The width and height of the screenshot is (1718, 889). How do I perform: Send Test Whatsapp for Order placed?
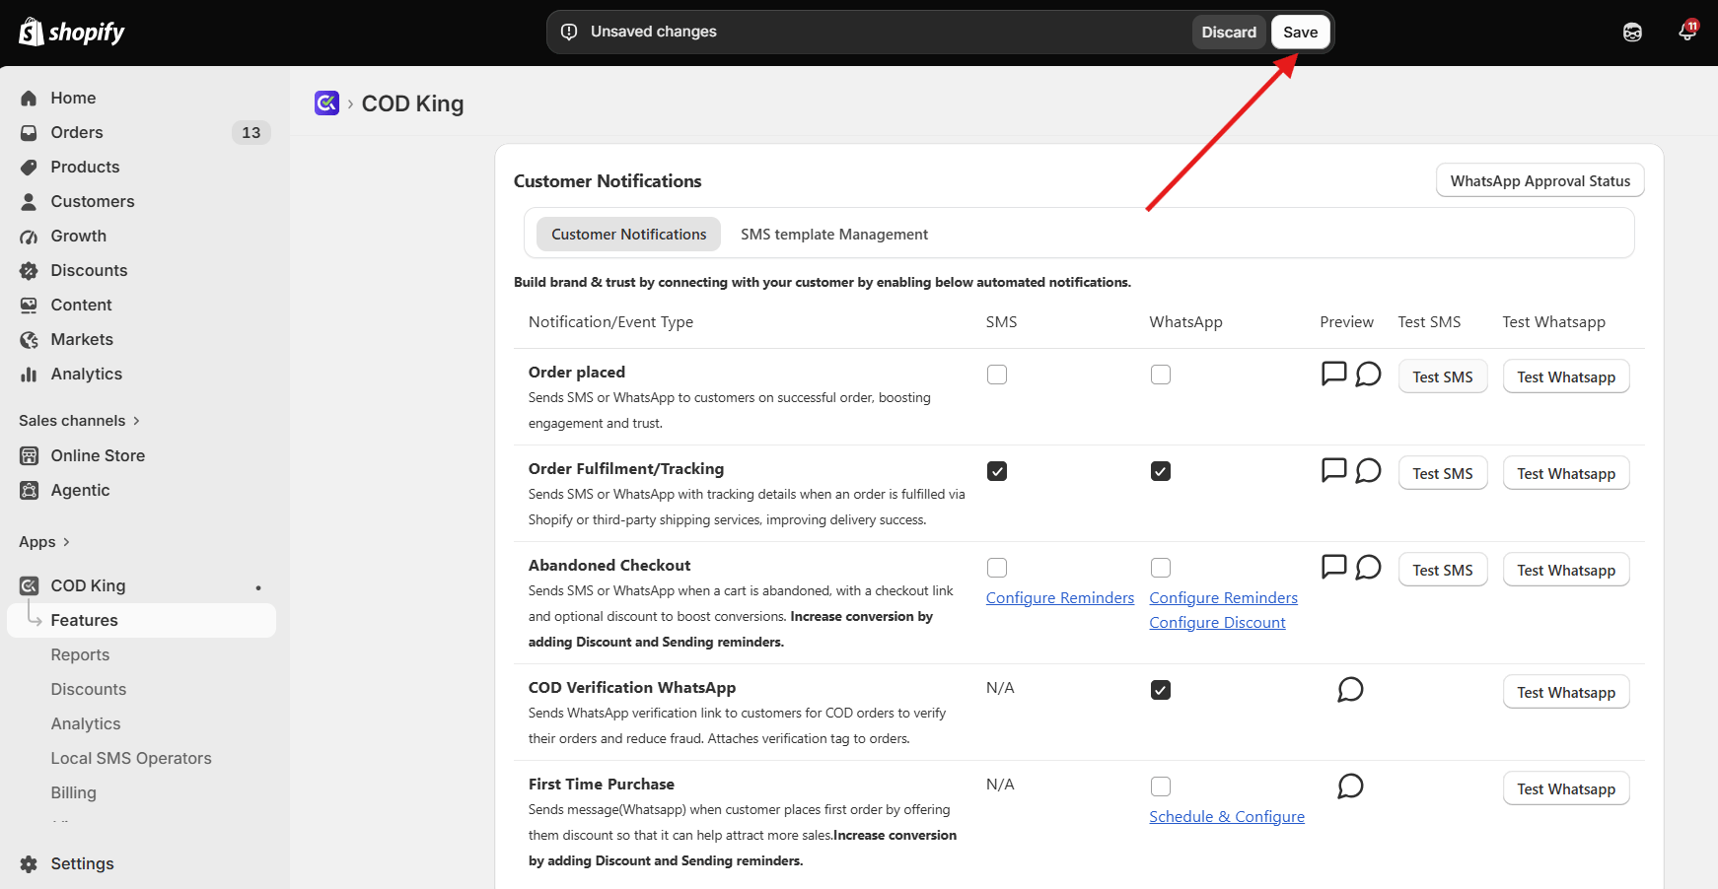[x=1566, y=376]
